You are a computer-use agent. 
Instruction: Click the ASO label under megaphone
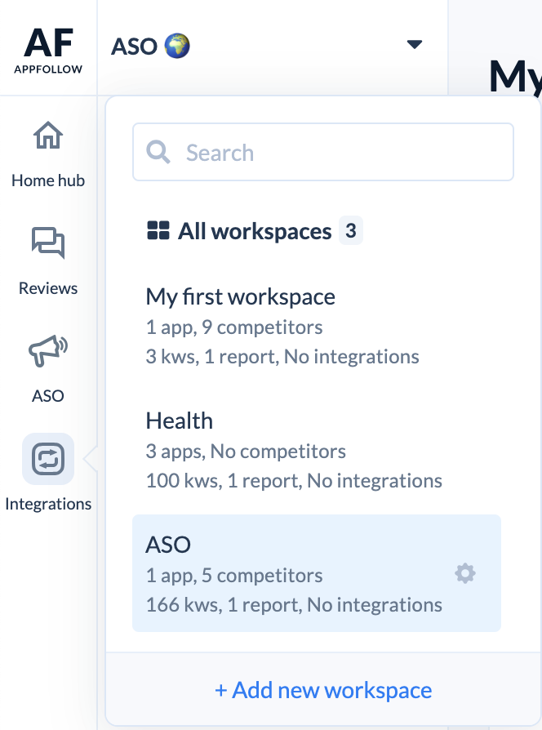coord(48,396)
